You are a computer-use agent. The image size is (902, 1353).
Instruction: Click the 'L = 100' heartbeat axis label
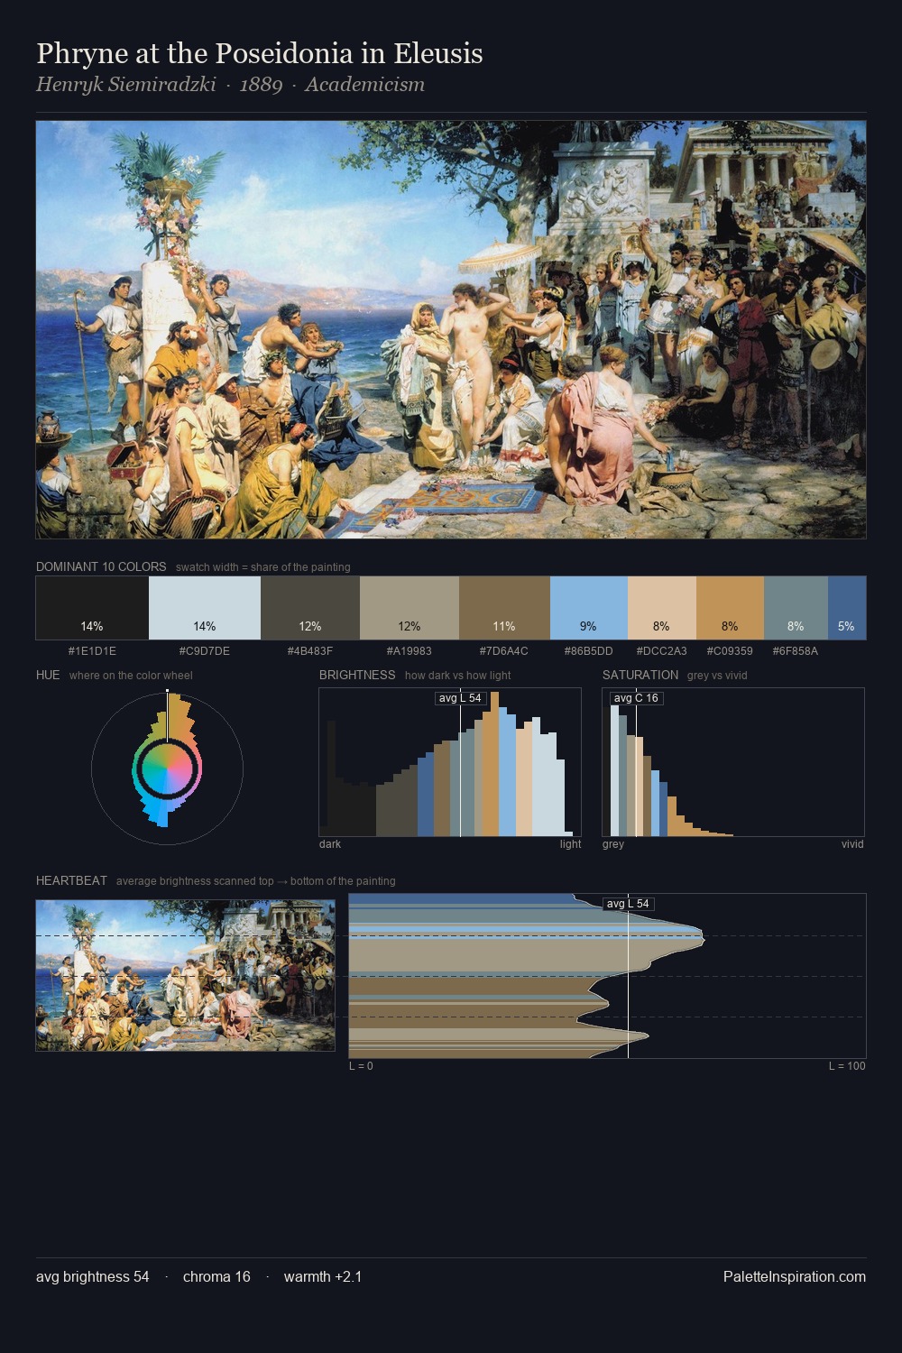point(847,1066)
